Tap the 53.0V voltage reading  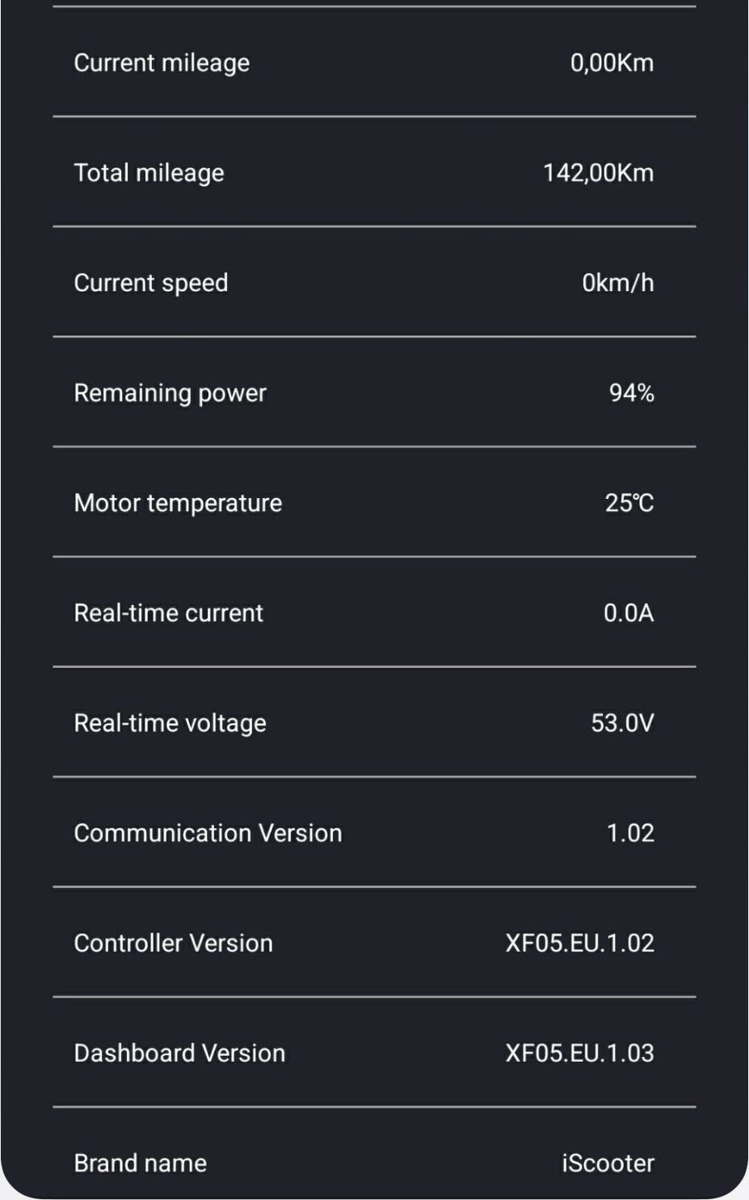622,723
